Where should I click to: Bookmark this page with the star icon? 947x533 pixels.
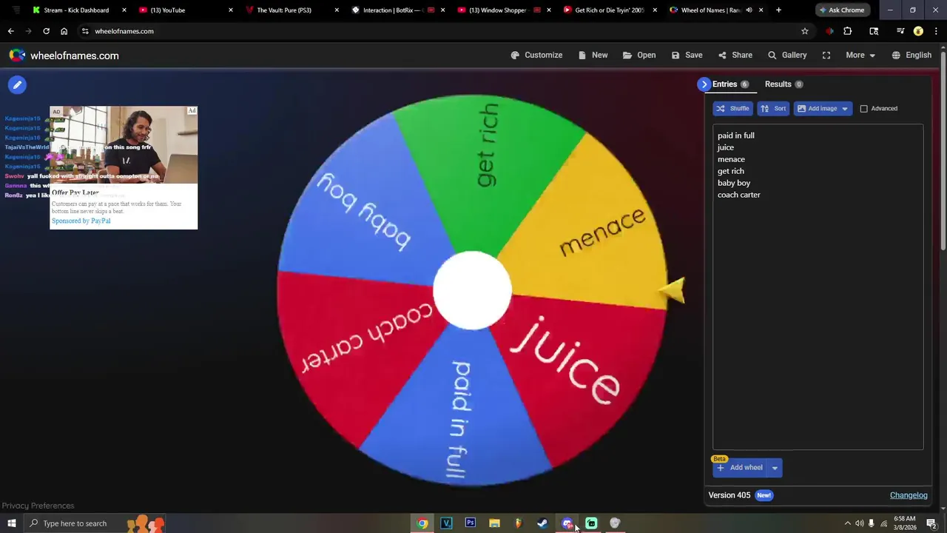click(805, 31)
